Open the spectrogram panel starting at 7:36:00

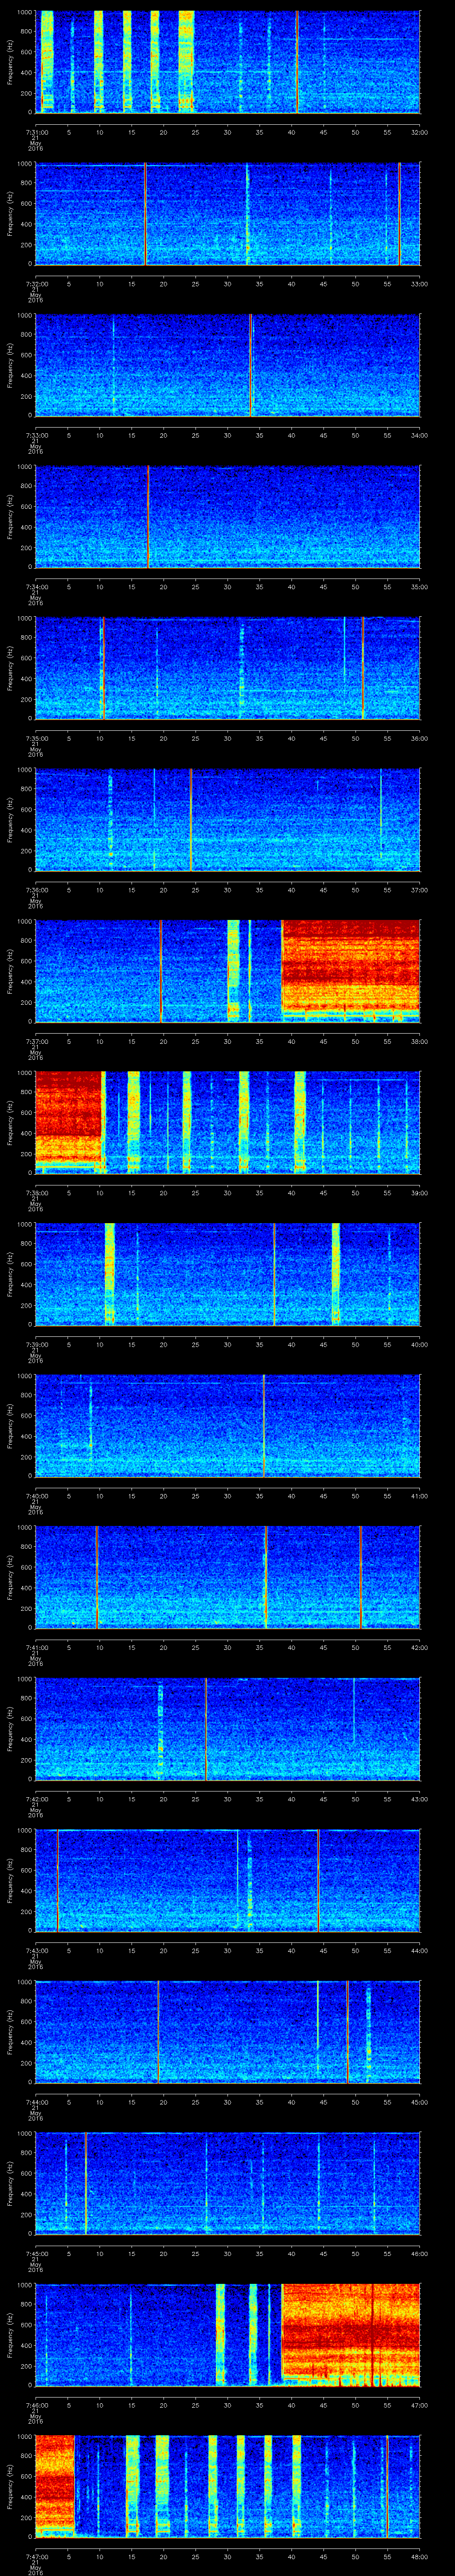(x=228, y=820)
